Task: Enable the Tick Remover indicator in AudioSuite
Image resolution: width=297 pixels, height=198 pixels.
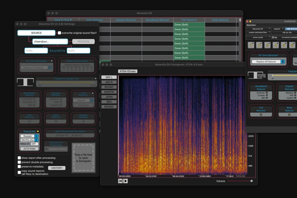Action: coord(261,114)
